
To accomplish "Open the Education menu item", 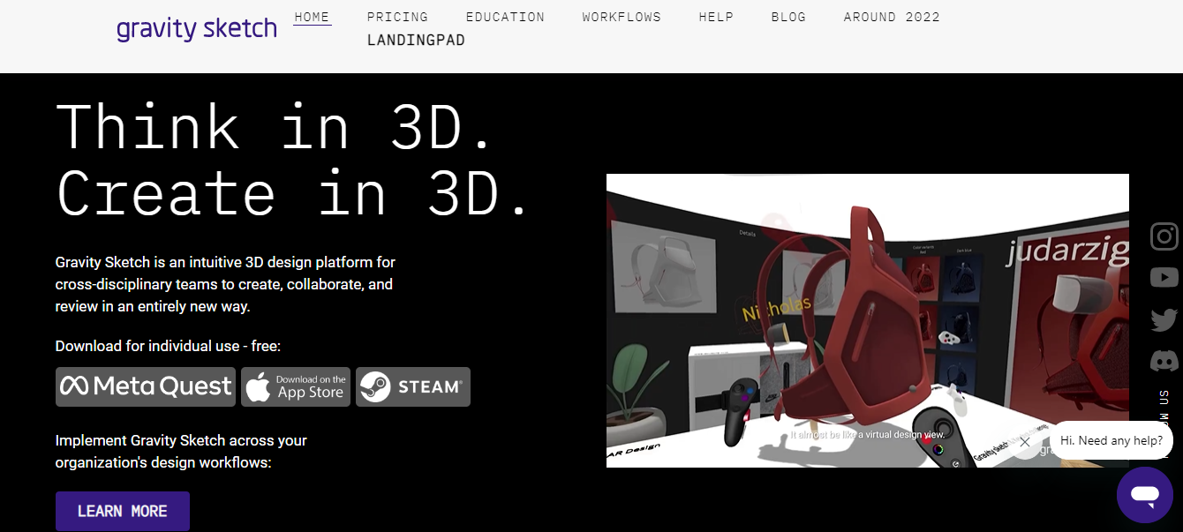I will 505,17.
